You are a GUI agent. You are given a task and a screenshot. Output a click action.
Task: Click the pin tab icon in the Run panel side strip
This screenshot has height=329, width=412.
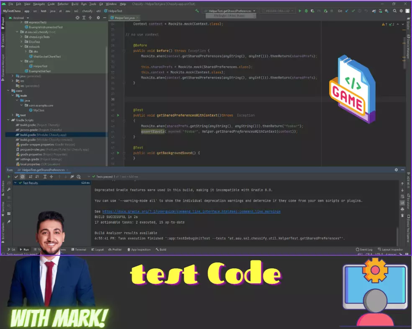pos(9,222)
